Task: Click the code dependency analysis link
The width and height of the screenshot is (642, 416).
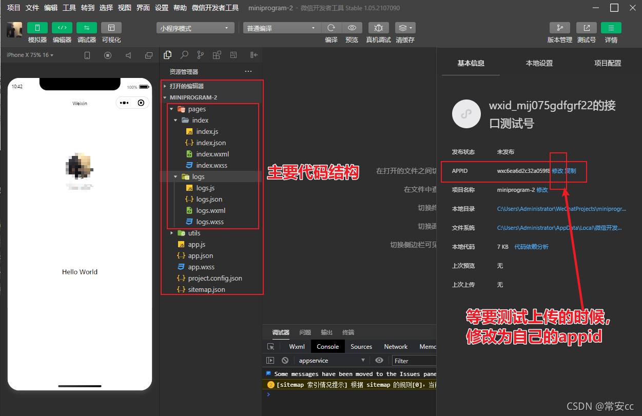Action: (531, 247)
